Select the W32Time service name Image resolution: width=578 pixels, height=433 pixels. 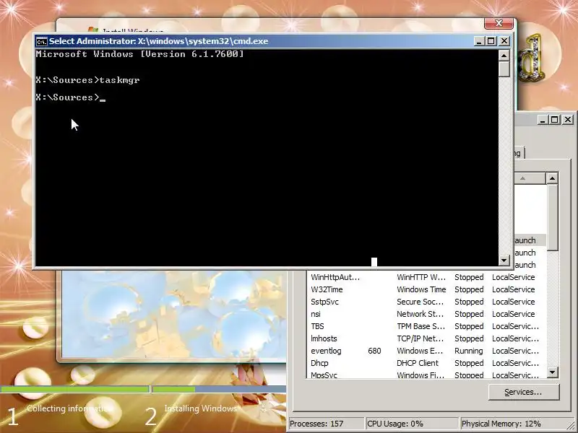327,289
